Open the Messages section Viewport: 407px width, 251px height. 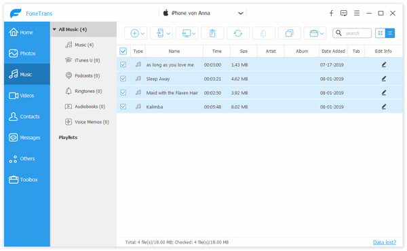tap(27, 137)
